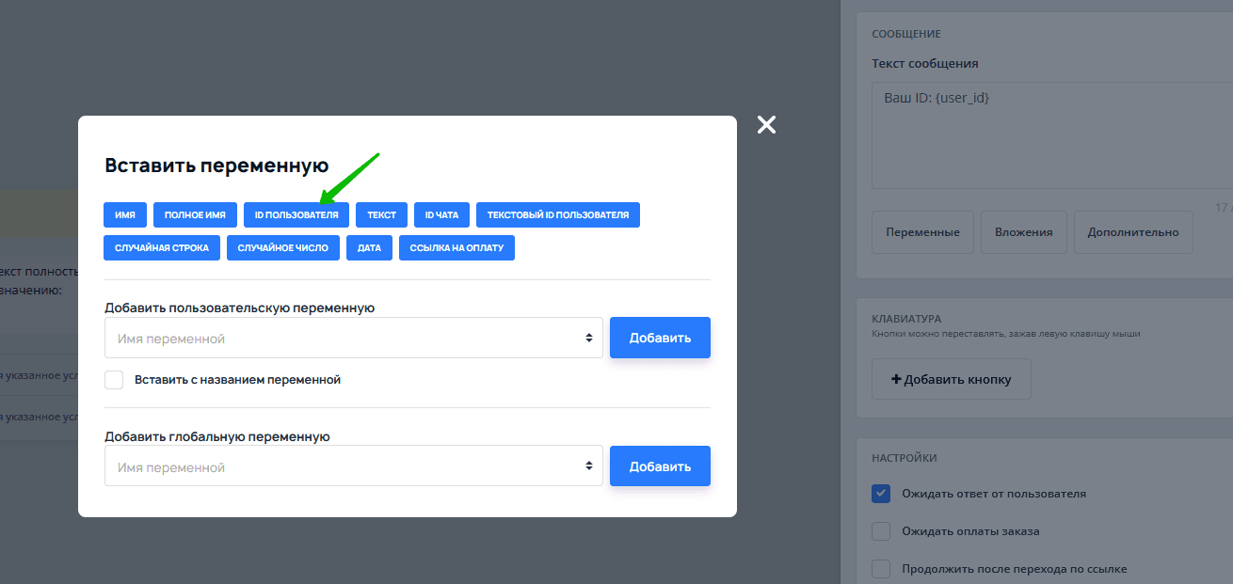Select the ID ЧАТА variable
This screenshot has height=584, width=1233.
(441, 215)
